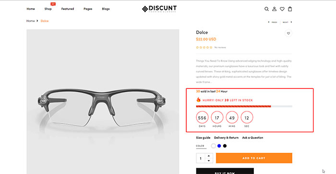Open the search icon in header
The width and height of the screenshot is (336, 174).
[266, 9]
